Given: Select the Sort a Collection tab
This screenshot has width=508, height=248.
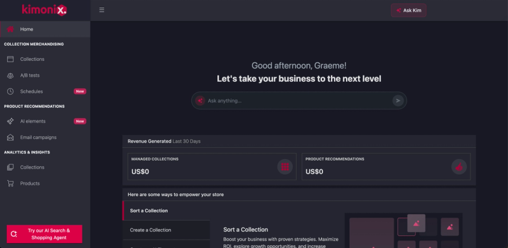Looking at the screenshot, I should tap(166, 211).
